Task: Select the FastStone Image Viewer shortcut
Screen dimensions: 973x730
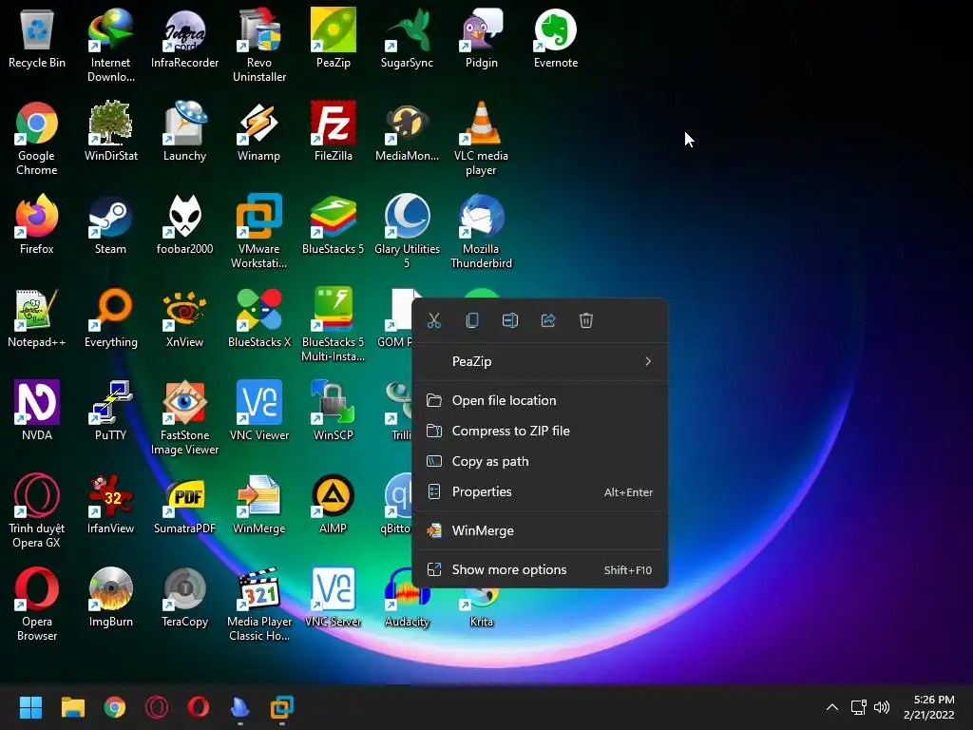Action: [x=185, y=417]
